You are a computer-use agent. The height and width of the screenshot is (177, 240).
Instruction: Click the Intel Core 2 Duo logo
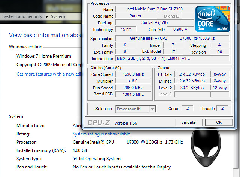(x=213, y=19)
